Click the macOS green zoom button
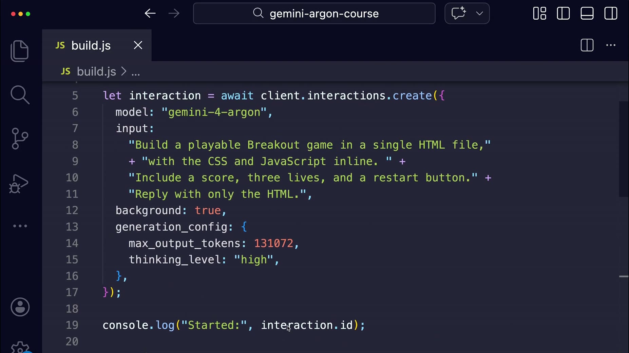The width and height of the screenshot is (629, 353). [28, 14]
